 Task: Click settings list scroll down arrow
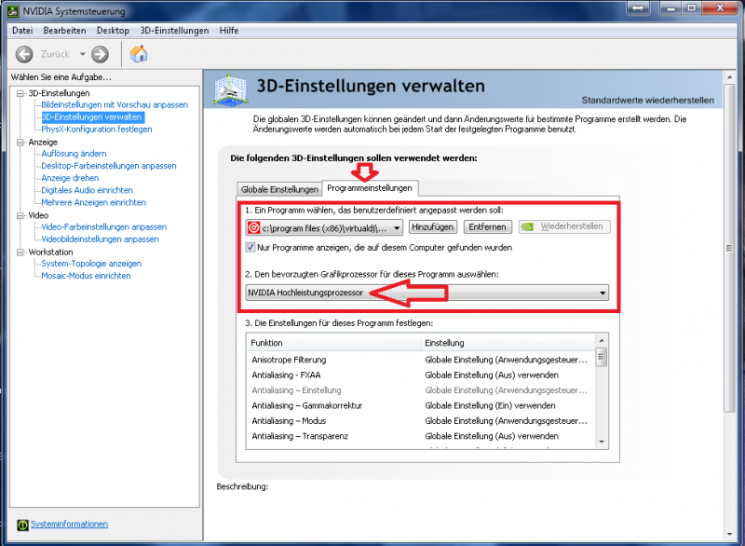click(601, 442)
